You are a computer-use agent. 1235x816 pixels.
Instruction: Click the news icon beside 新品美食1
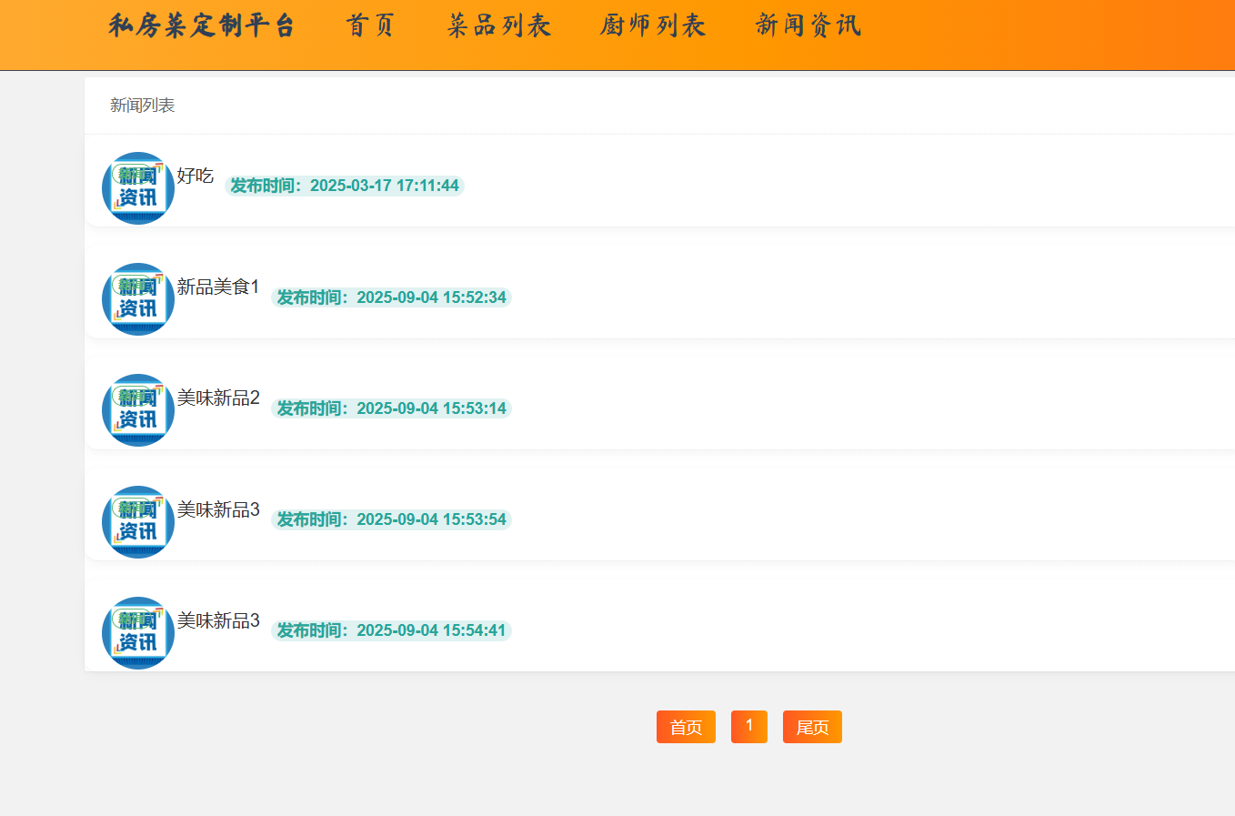(x=138, y=299)
